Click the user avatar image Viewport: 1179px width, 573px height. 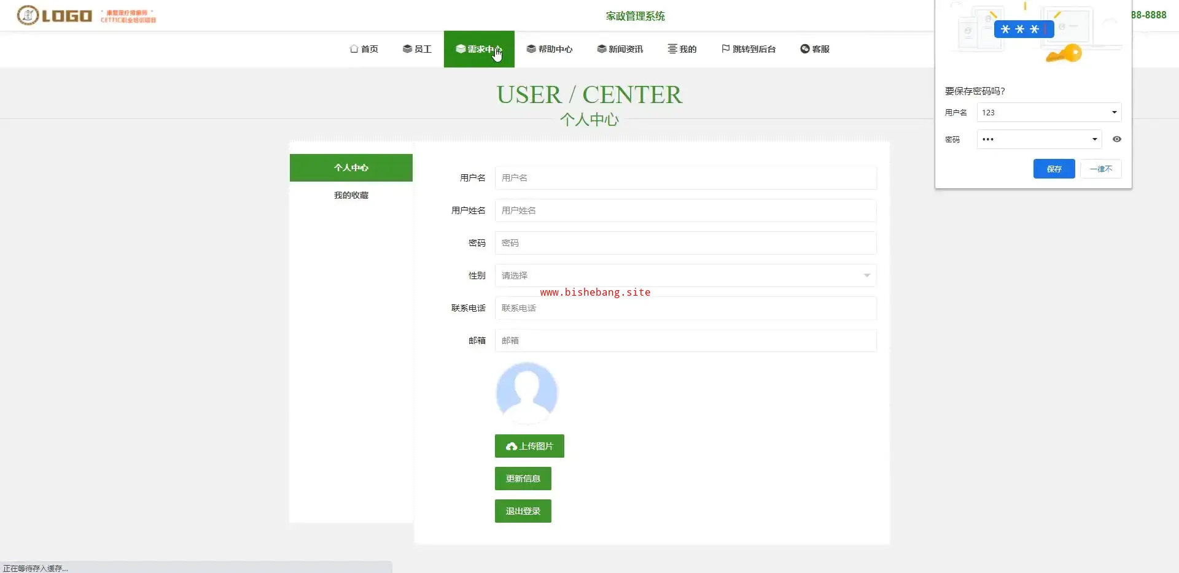(x=527, y=393)
